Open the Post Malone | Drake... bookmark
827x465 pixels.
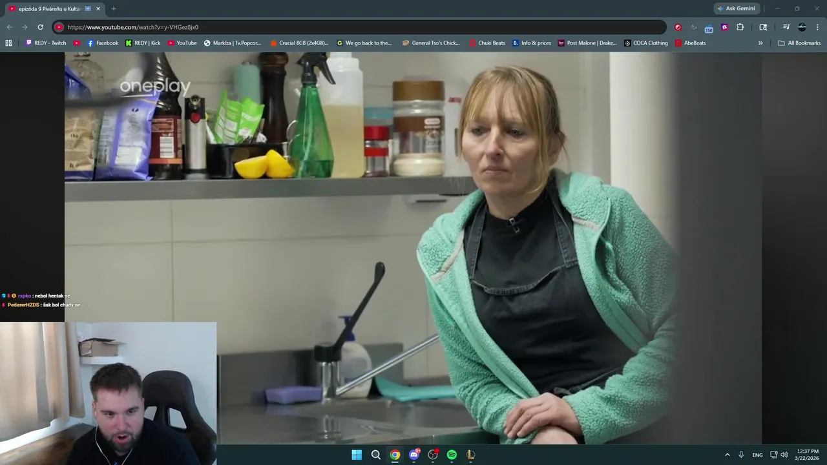(x=587, y=43)
